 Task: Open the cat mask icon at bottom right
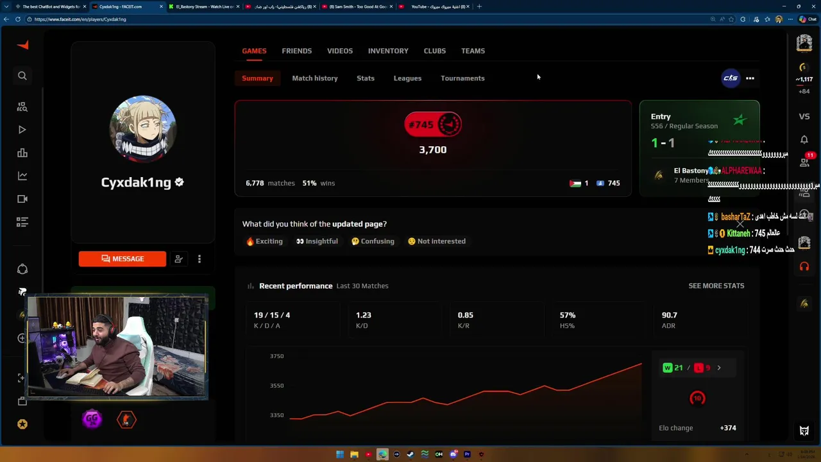point(804,431)
